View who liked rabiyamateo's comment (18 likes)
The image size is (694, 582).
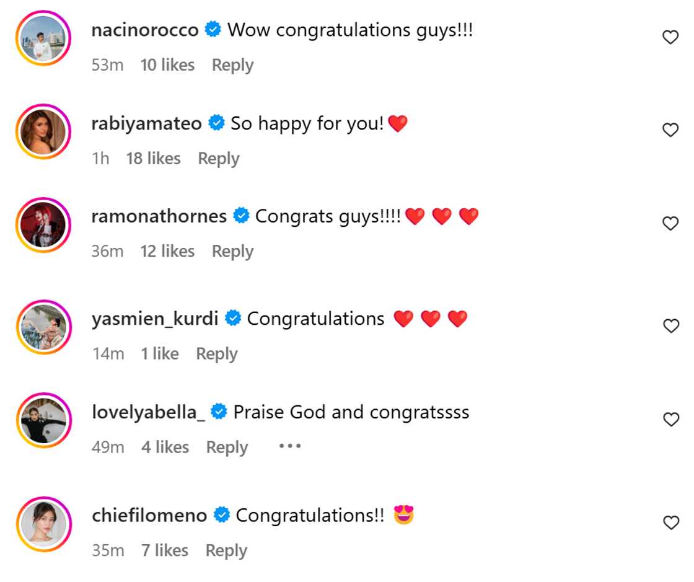click(x=153, y=159)
